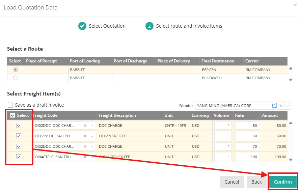Open freight code dropdown for Clean Truck Fee
The height and width of the screenshot is (191, 300).
92,157
